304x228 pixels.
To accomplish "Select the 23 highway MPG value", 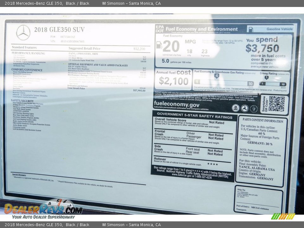I will coord(204,51).
